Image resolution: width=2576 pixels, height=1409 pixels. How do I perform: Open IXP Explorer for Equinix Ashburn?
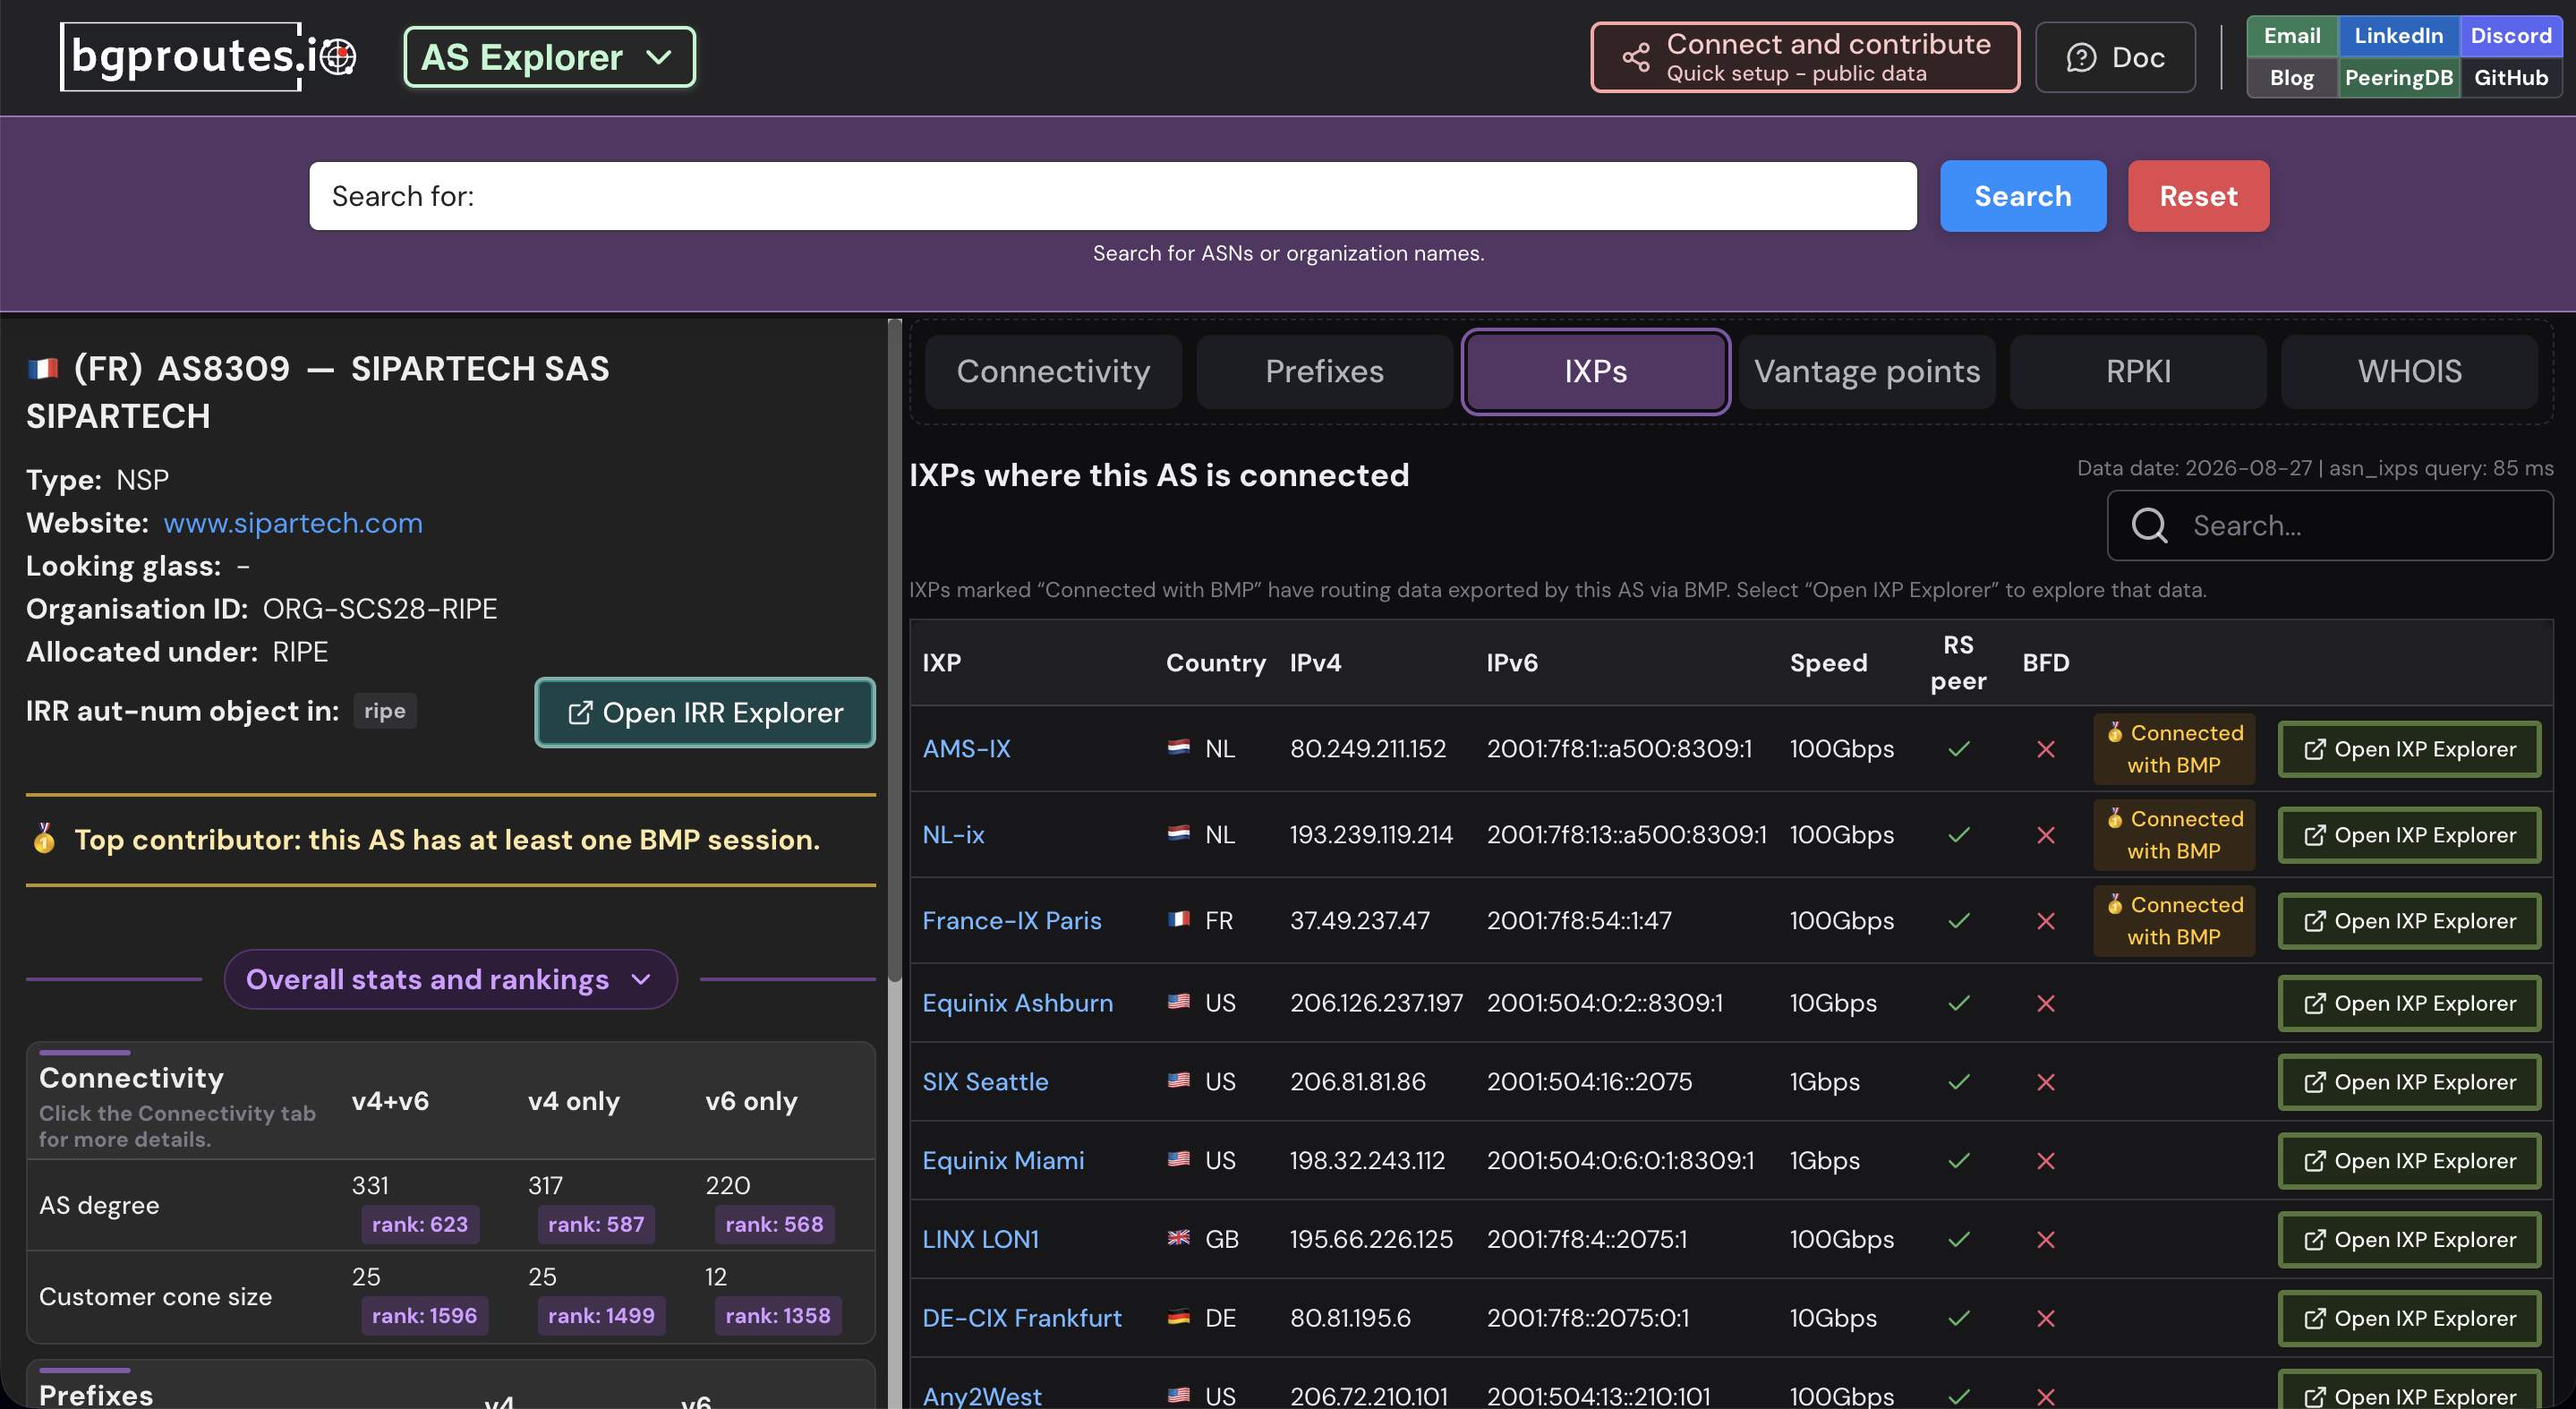click(2409, 1003)
